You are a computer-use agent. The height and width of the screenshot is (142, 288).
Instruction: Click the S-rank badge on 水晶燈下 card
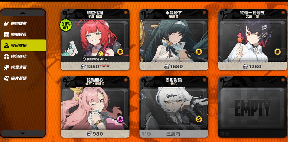click(199, 52)
